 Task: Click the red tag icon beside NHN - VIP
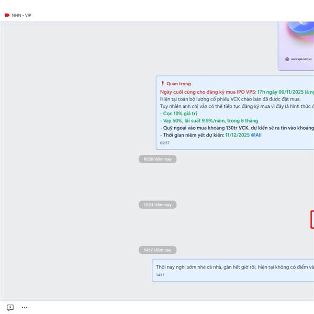(x=7, y=15)
